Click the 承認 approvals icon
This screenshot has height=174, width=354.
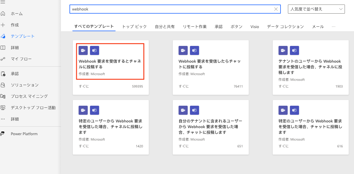(3, 74)
